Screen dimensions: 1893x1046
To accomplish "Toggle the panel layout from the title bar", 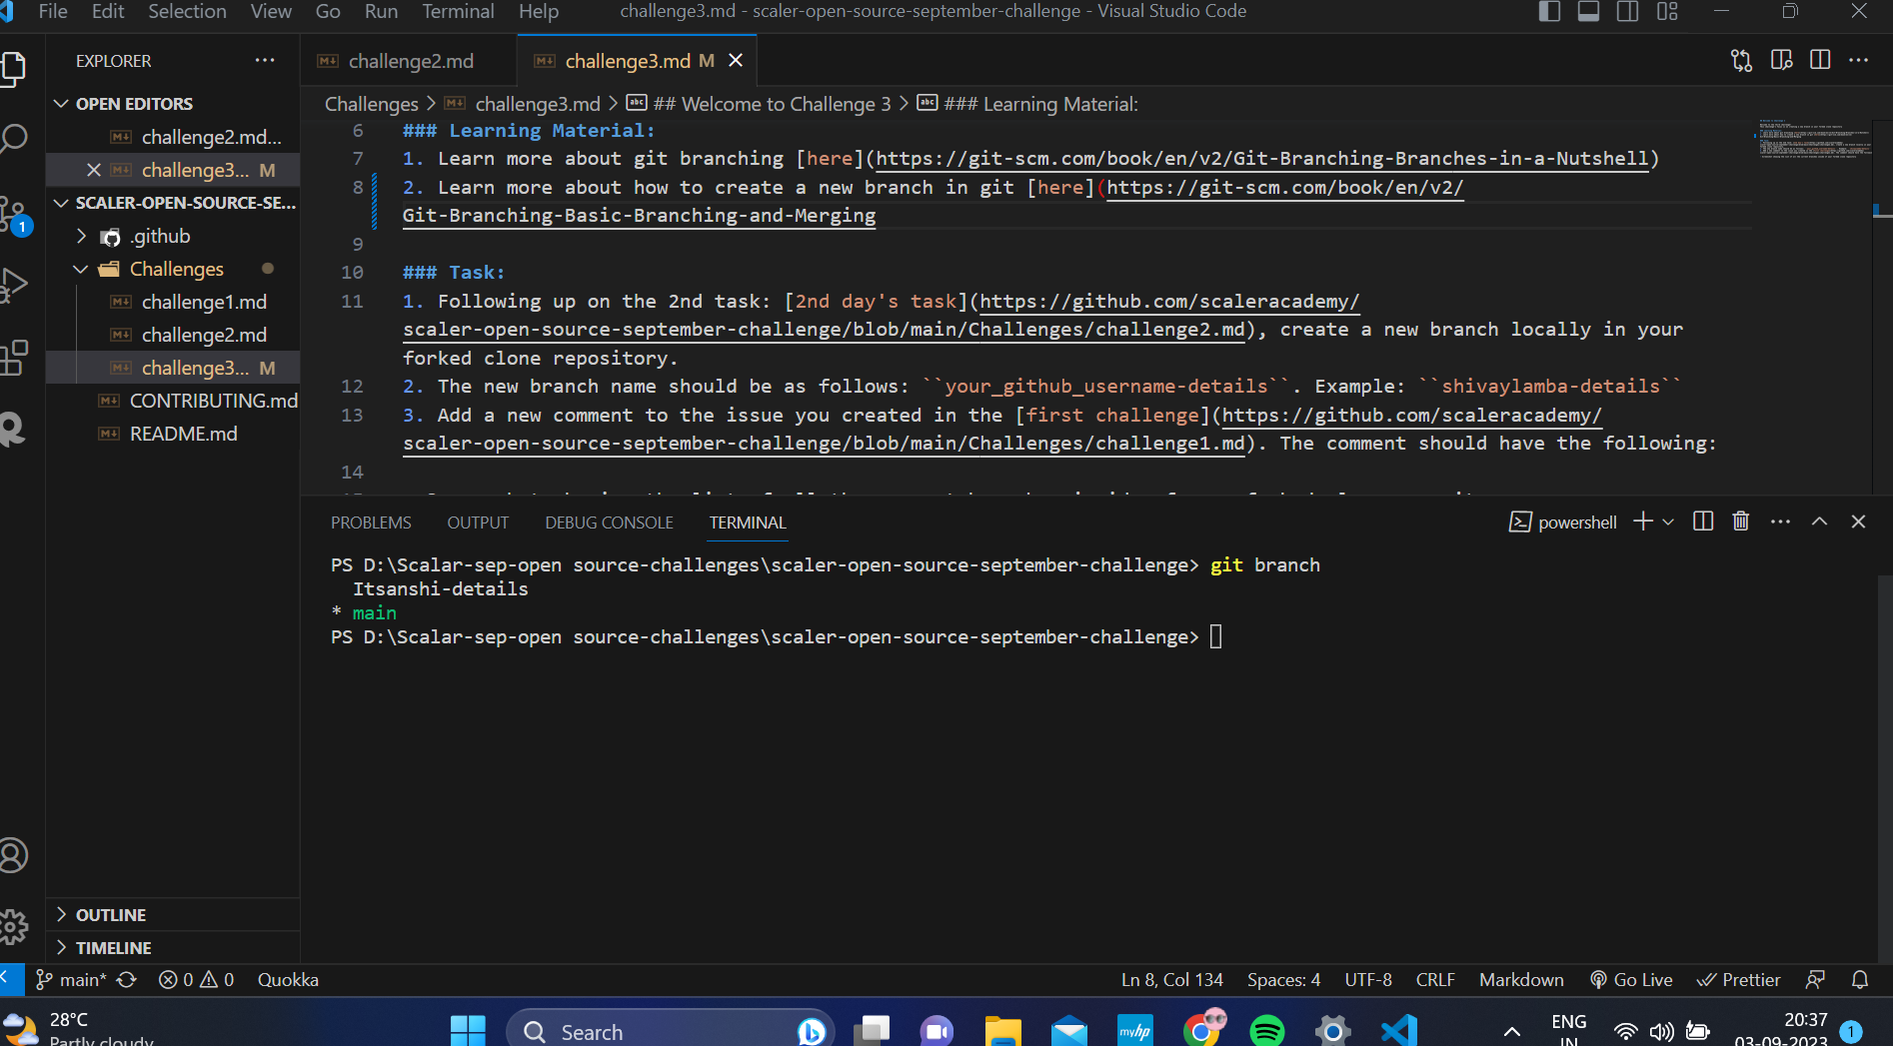I will tap(1588, 12).
